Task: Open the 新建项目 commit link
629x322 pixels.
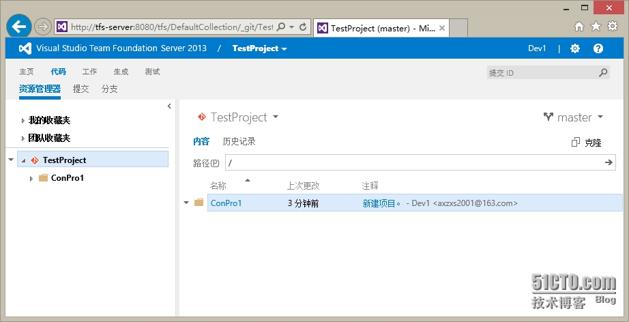Action: coord(381,203)
